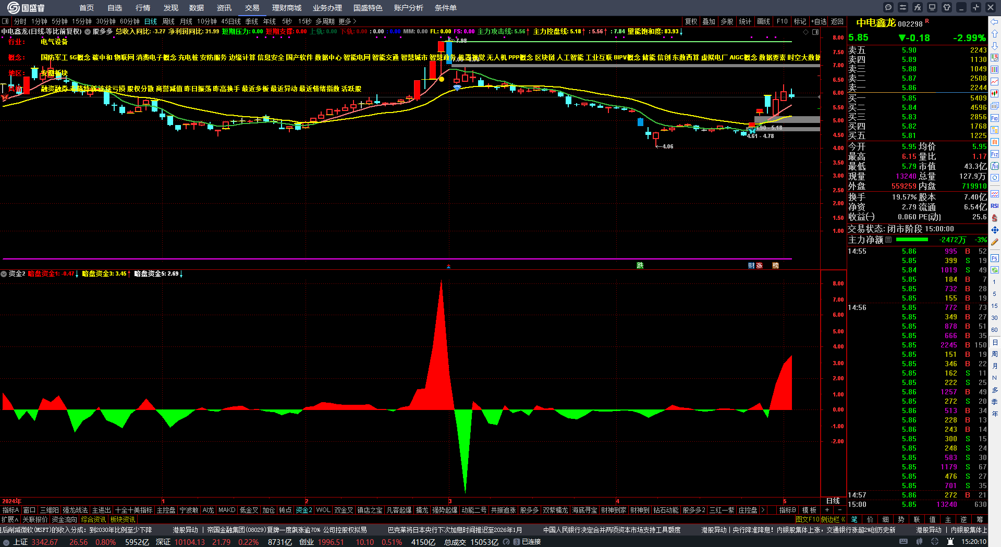Open the 指标B selector

click(x=787, y=510)
